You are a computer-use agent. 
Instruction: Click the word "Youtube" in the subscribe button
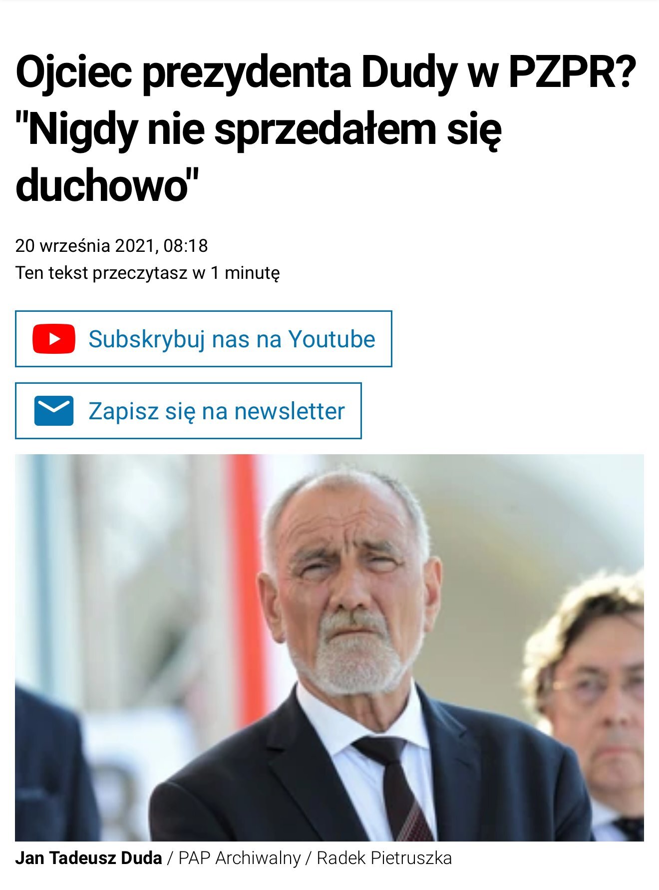point(332,339)
